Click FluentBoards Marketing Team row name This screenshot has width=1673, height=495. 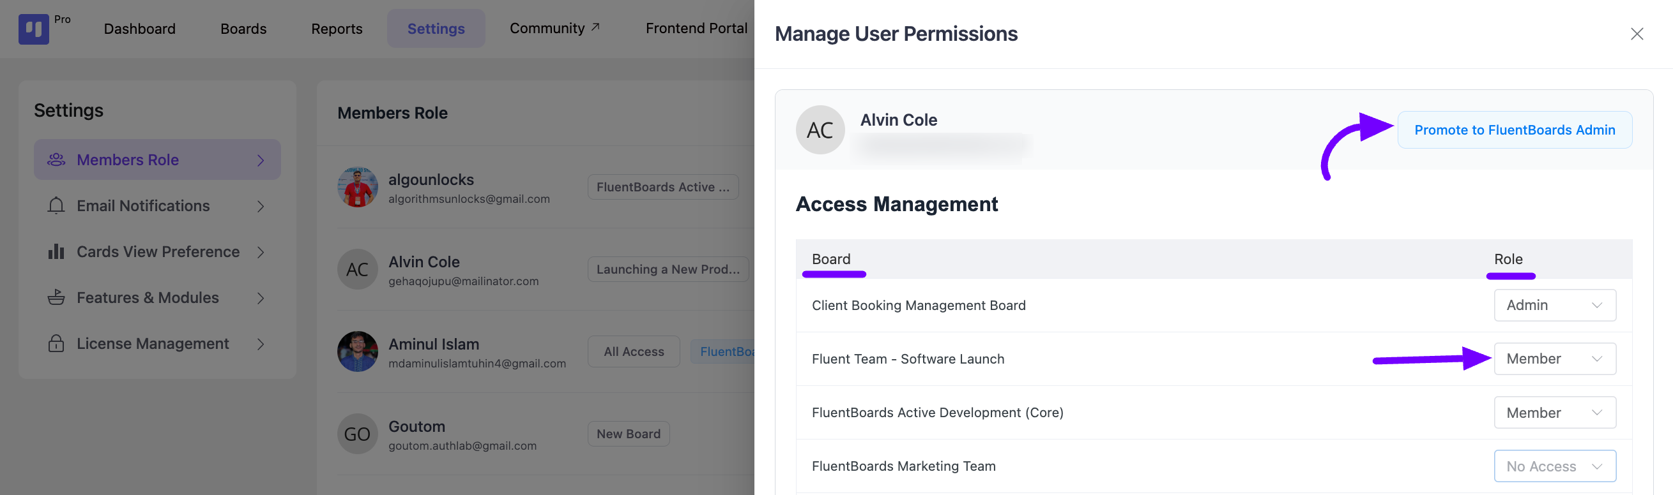point(903,466)
